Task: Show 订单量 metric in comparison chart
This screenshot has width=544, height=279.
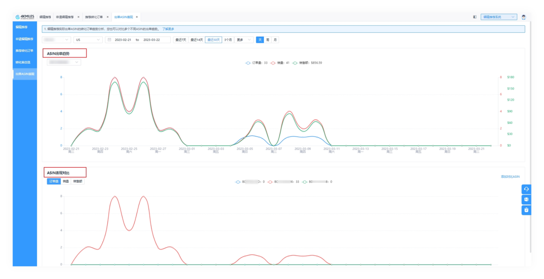Action: (54, 181)
